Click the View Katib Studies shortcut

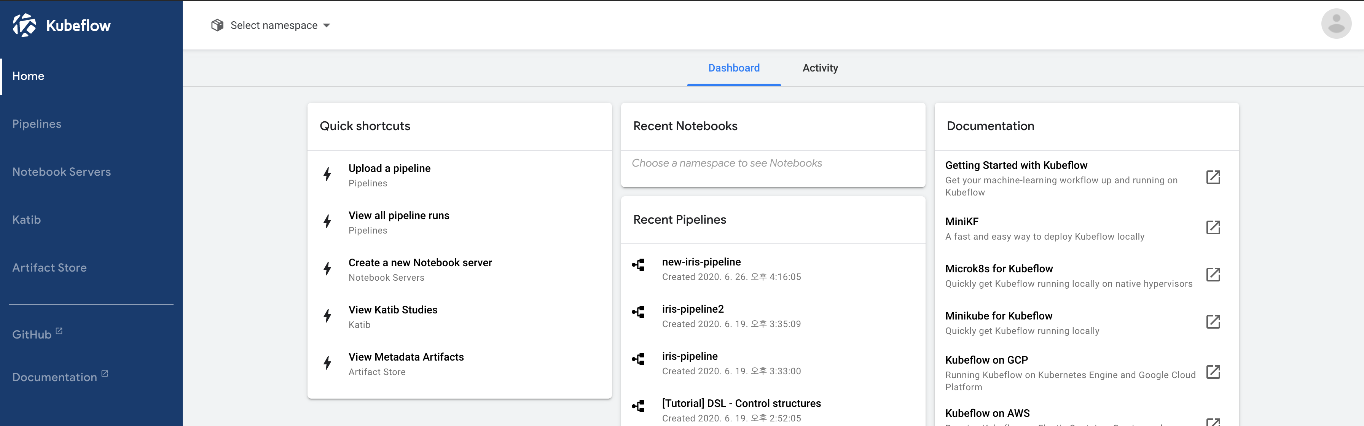pos(460,316)
